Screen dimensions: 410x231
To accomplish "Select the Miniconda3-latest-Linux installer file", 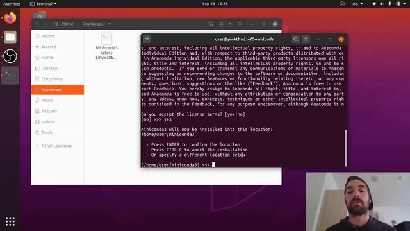I will (x=107, y=46).
